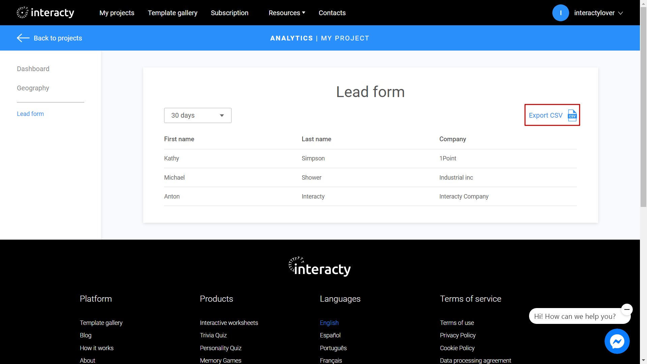Open the Messenger chat bubble
This screenshot has height=364, width=647.
pyautogui.click(x=617, y=341)
